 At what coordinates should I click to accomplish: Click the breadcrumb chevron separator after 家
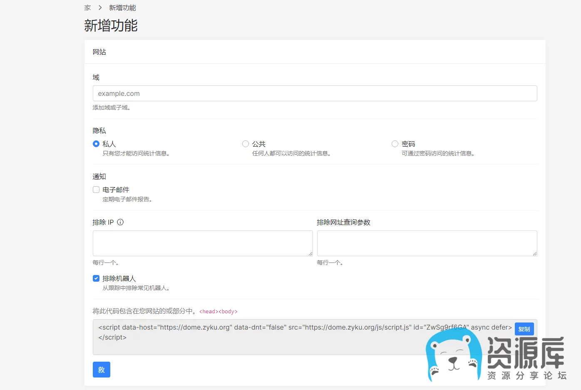point(100,8)
